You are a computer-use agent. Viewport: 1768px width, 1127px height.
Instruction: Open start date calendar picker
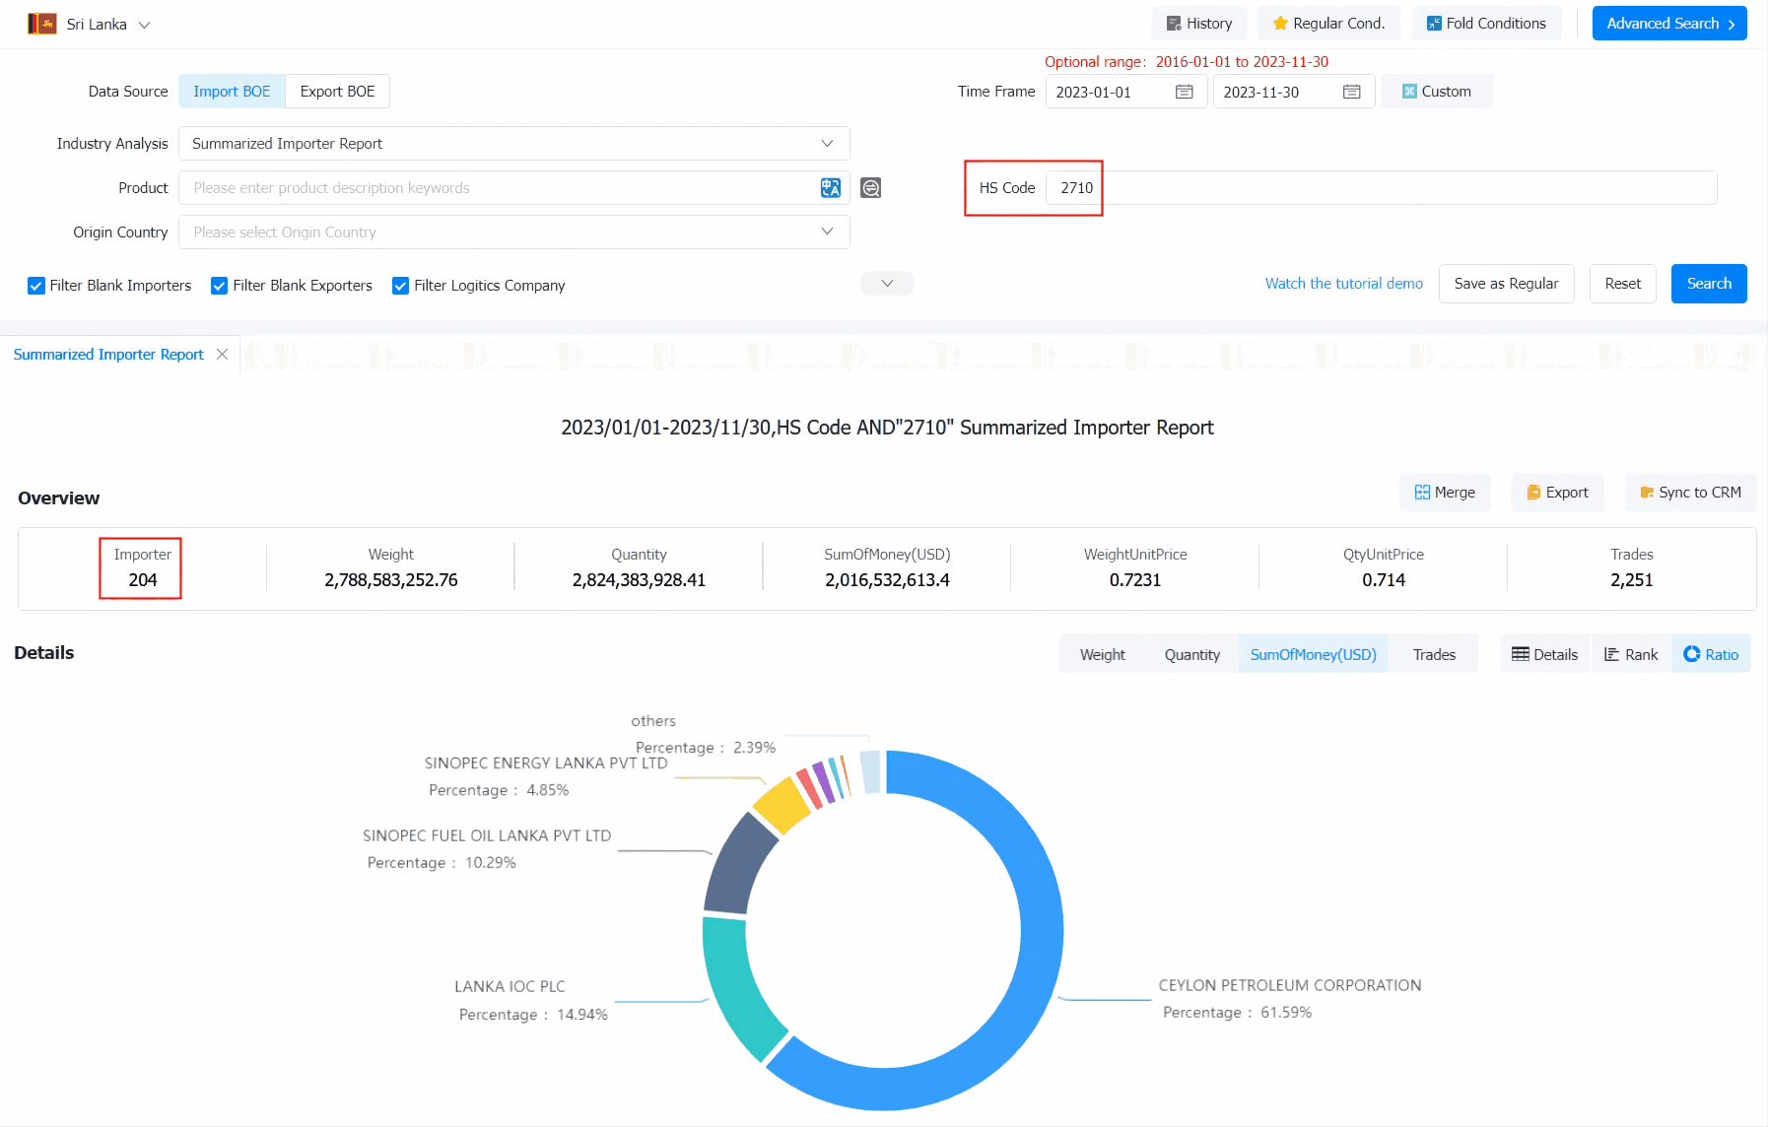click(1185, 92)
